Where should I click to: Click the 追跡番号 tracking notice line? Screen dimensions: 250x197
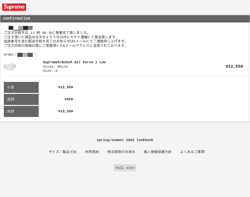(x=65, y=41)
